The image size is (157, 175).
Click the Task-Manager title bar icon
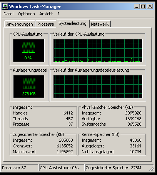click(x=5, y=7)
